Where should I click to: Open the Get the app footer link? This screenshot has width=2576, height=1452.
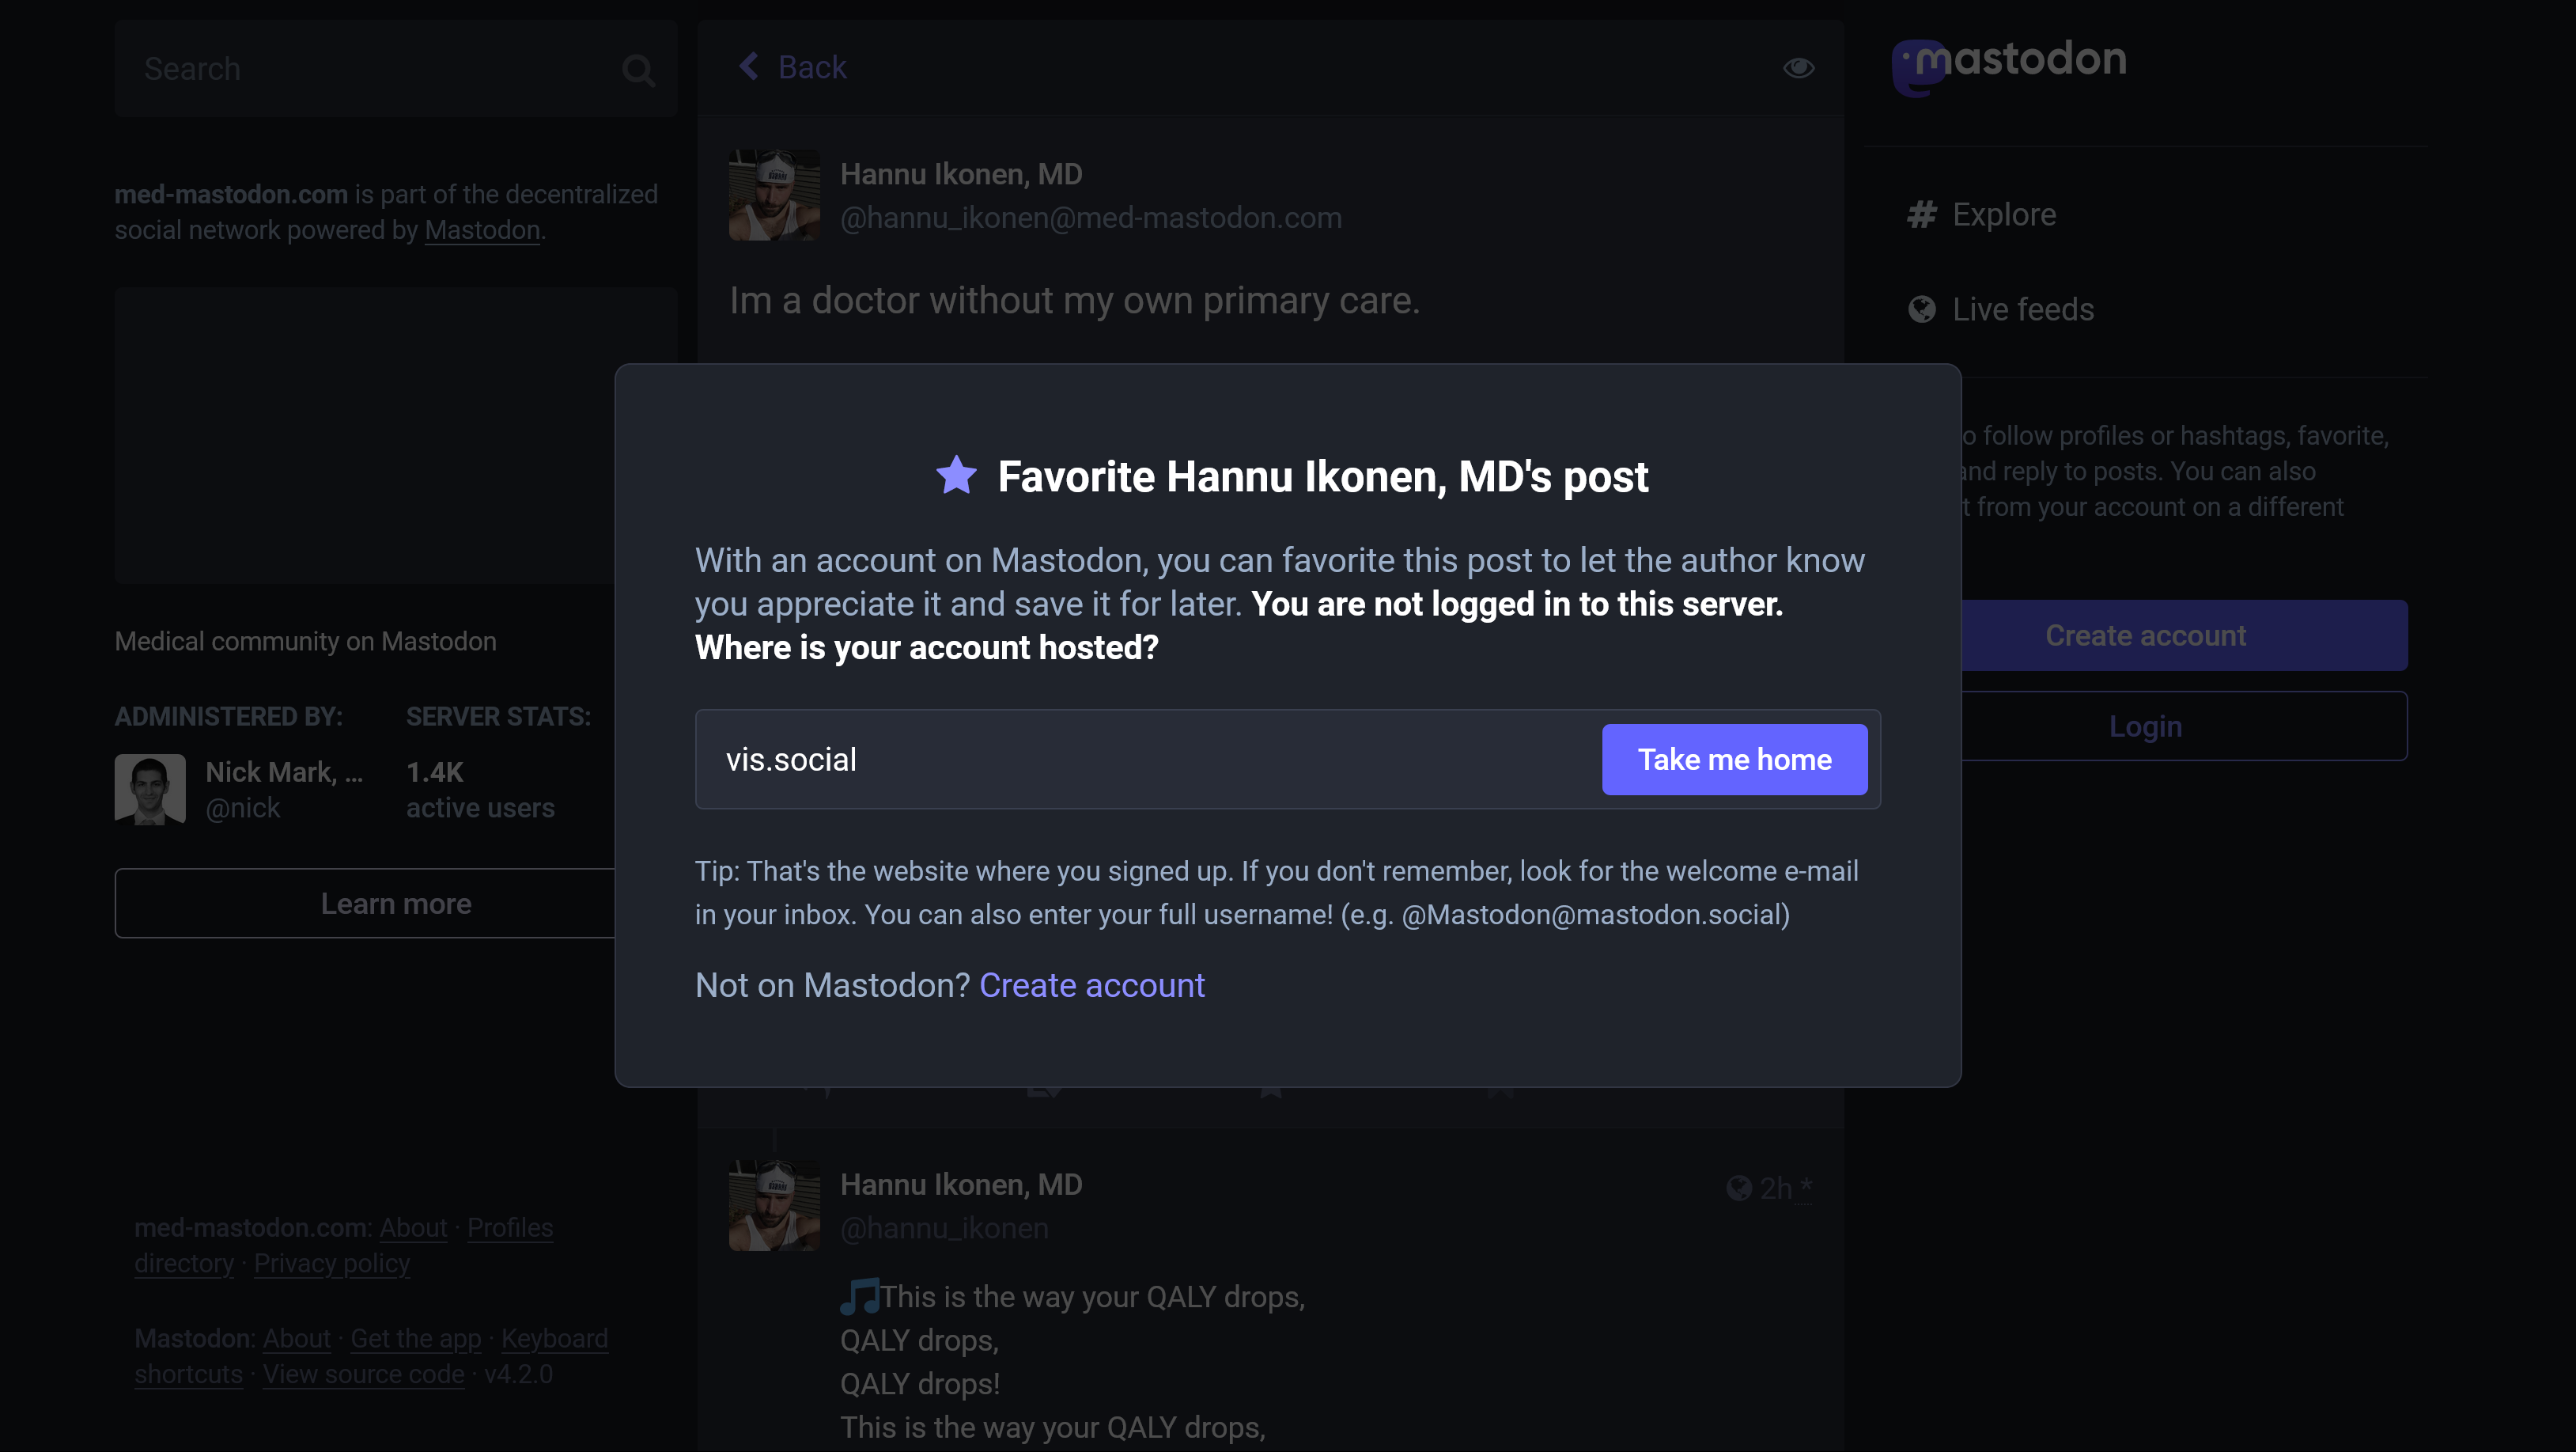pos(416,1339)
